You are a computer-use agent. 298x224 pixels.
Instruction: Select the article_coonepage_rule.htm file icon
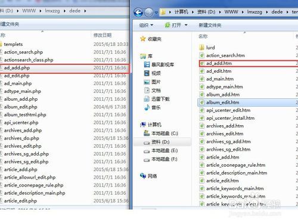(202, 165)
